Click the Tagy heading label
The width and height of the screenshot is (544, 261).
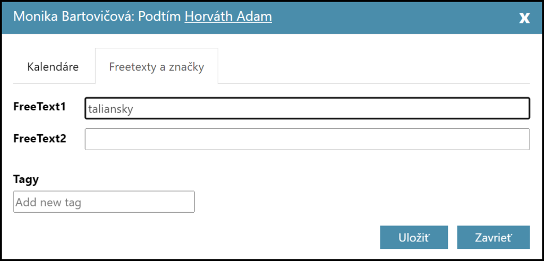click(26, 179)
